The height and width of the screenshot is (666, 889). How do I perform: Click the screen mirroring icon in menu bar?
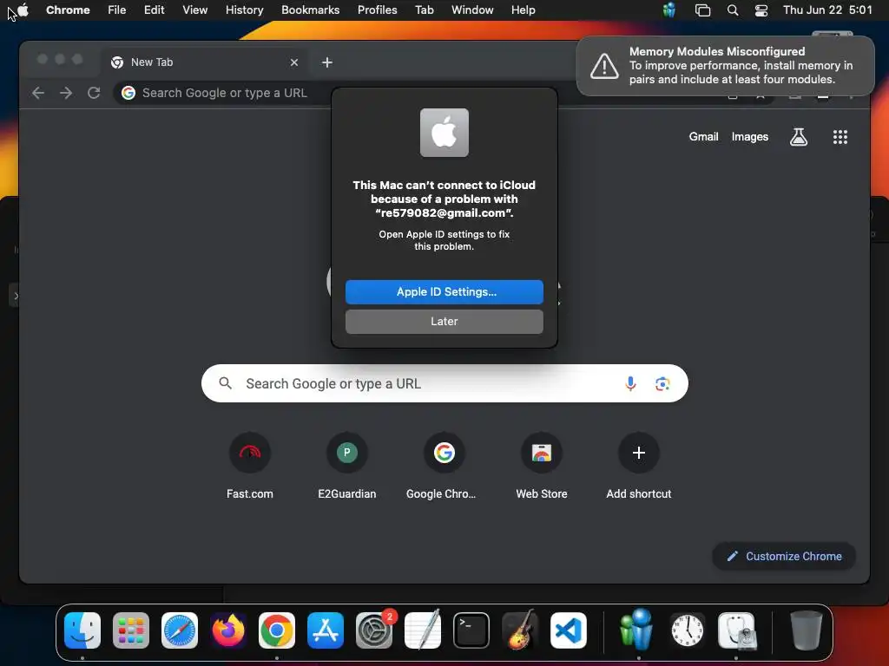702,10
